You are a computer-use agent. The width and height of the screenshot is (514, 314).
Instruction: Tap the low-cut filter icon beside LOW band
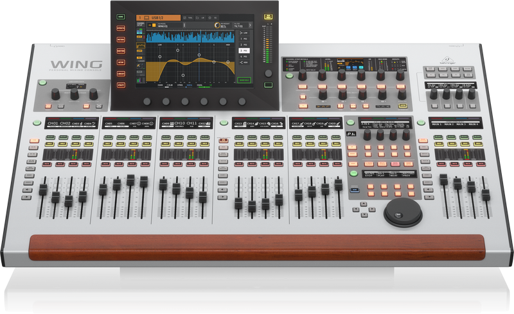coord(242,33)
